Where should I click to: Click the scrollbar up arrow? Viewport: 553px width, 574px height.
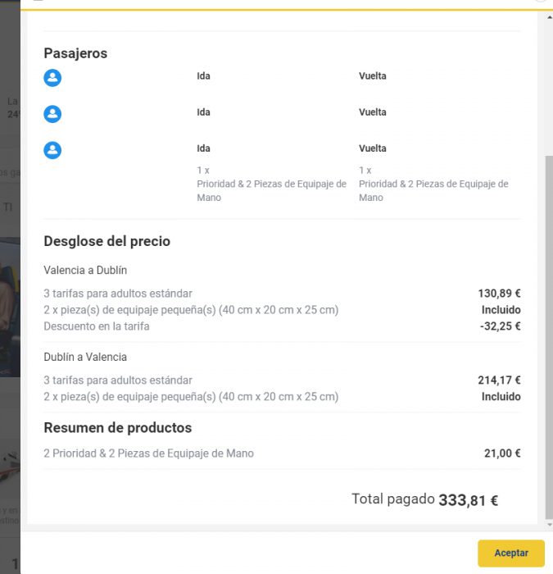coord(550,17)
